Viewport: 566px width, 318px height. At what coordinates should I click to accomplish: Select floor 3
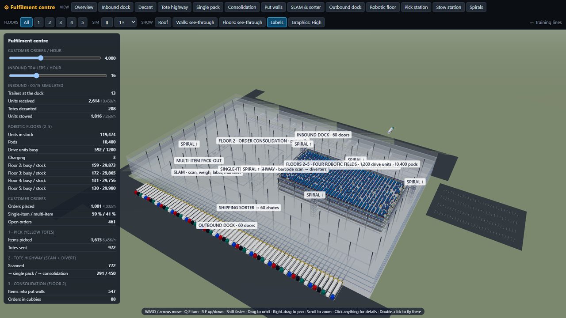(61, 22)
